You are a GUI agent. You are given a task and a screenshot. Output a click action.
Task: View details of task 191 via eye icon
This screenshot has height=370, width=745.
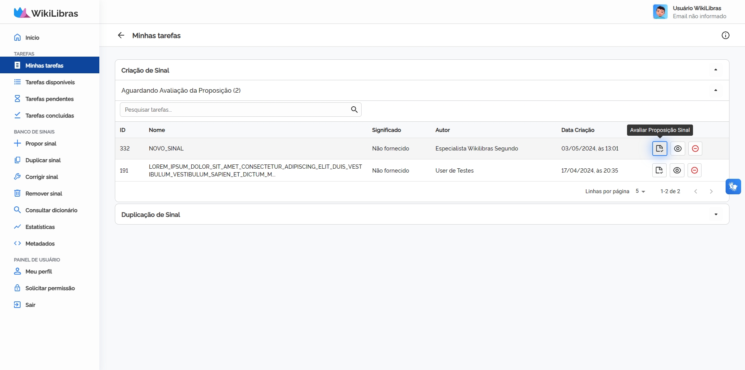coord(677,170)
